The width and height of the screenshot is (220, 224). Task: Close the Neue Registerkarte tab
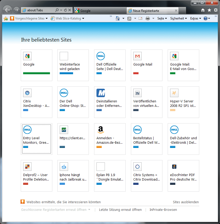coord(176,11)
